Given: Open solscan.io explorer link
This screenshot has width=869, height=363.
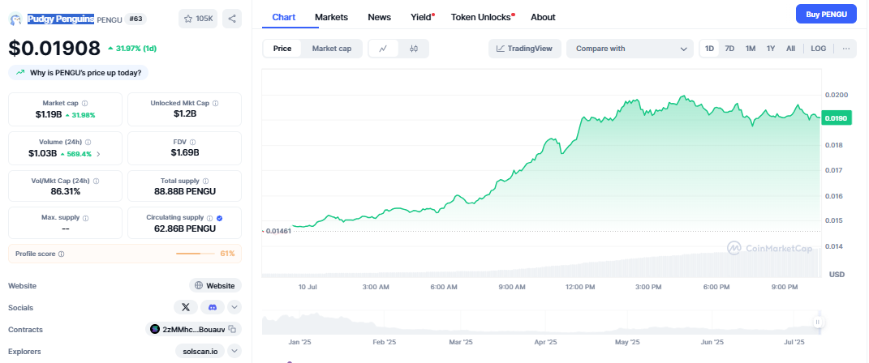Looking at the screenshot, I should [200, 351].
